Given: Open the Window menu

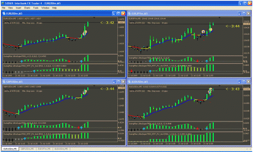Looking at the screenshot, I should [x=45, y=8].
